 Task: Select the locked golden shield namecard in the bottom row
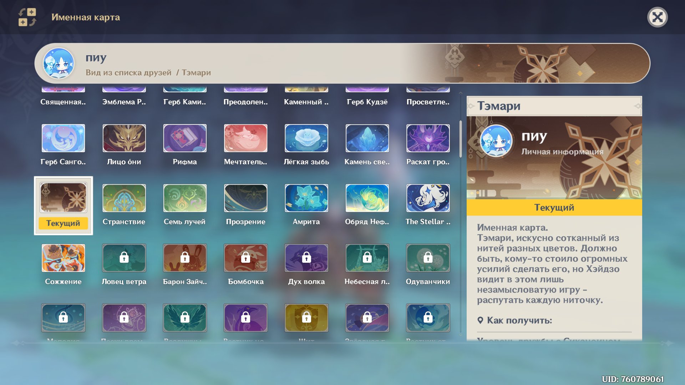click(x=306, y=318)
